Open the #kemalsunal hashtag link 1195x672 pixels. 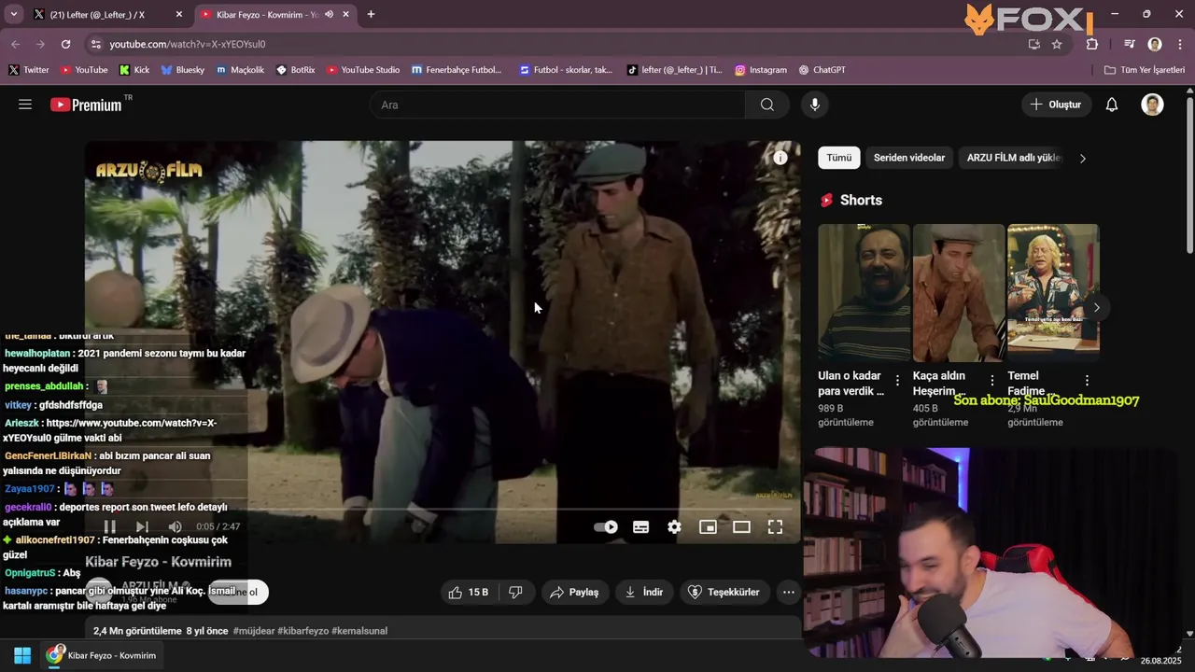tap(359, 631)
